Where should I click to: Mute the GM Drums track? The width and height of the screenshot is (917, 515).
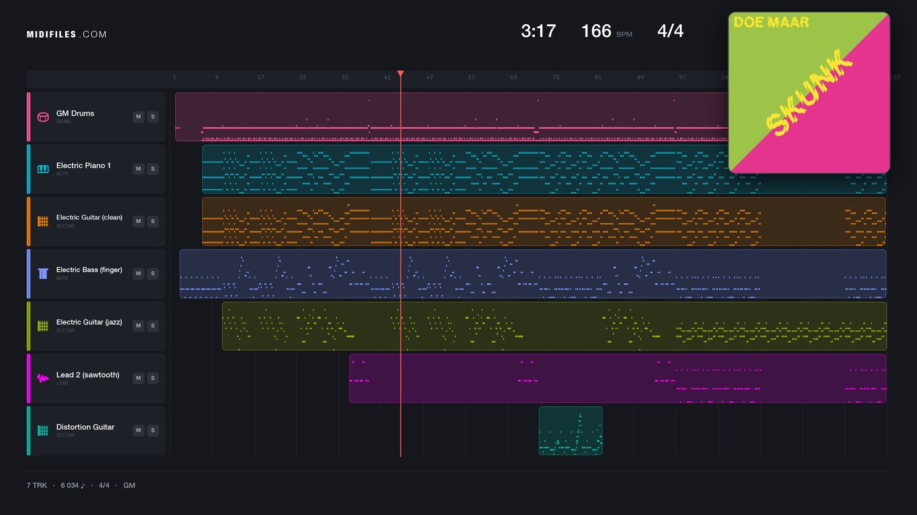click(138, 117)
